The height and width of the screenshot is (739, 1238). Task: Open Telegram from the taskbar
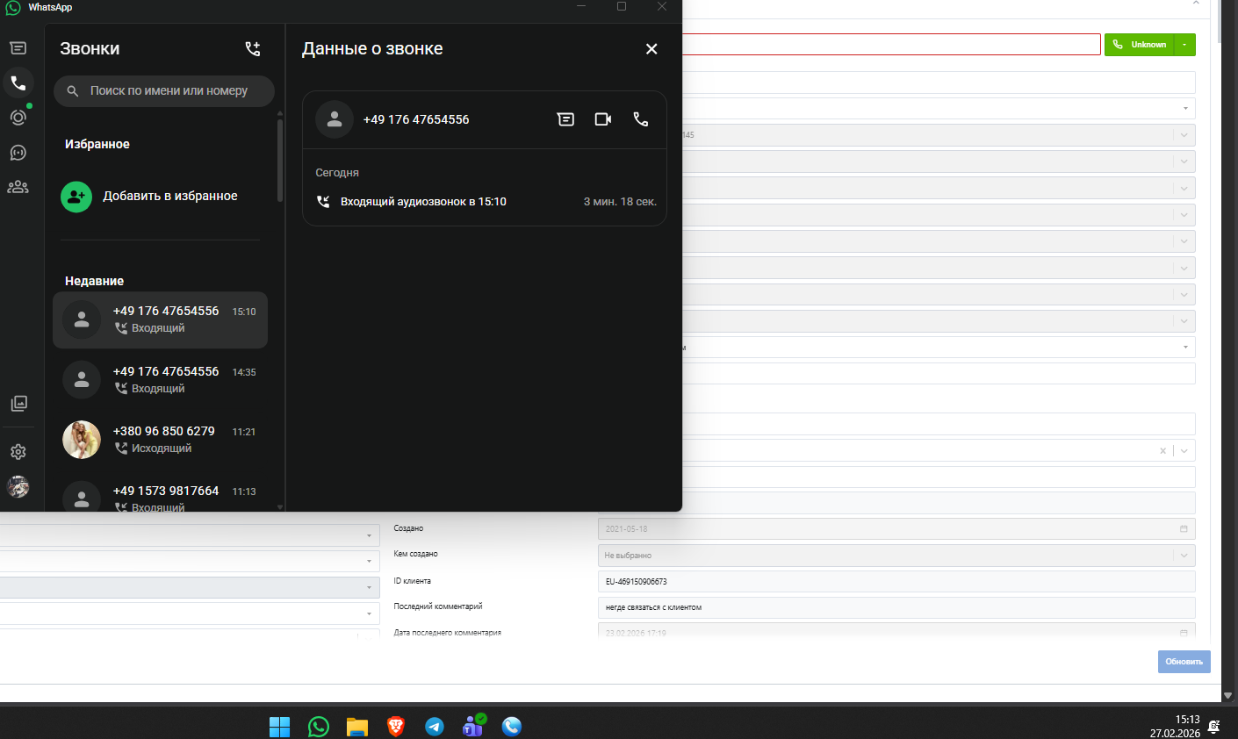click(435, 727)
